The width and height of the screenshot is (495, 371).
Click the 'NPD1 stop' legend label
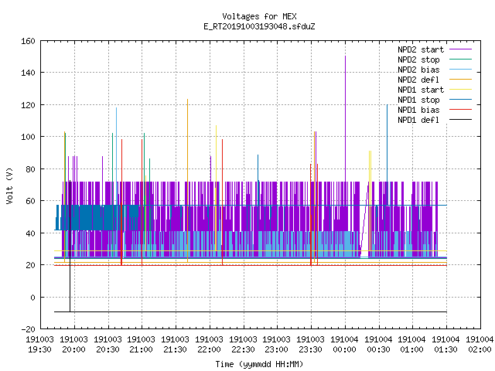click(x=418, y=100)
